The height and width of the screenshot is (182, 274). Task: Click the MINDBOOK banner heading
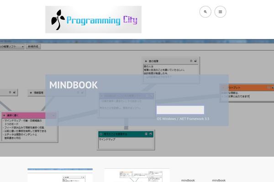(74, 85)
